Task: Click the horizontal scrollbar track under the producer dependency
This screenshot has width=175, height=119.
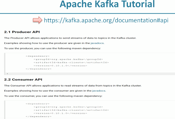Action: [90, 74]
